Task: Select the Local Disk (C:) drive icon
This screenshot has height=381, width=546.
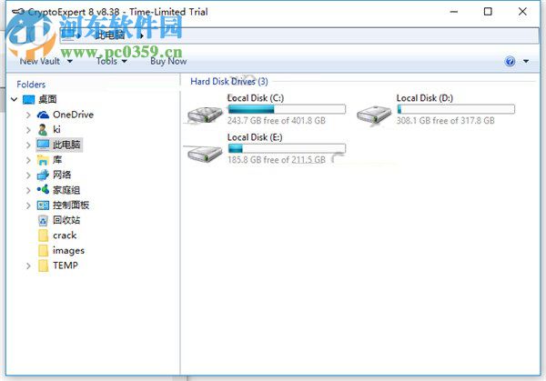Action: [x=205, y=115]
